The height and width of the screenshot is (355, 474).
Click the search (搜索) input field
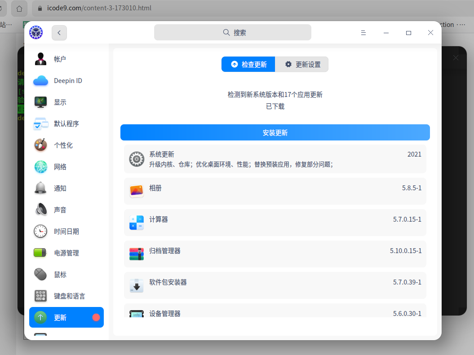pyautogui.click(x=233, y=32)
